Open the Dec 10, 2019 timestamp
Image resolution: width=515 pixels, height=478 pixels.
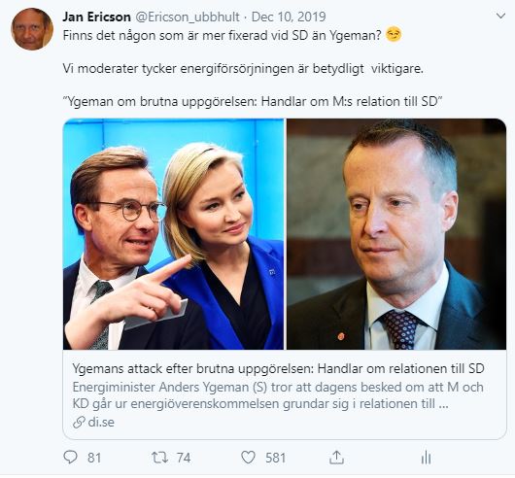click(289, 17)
